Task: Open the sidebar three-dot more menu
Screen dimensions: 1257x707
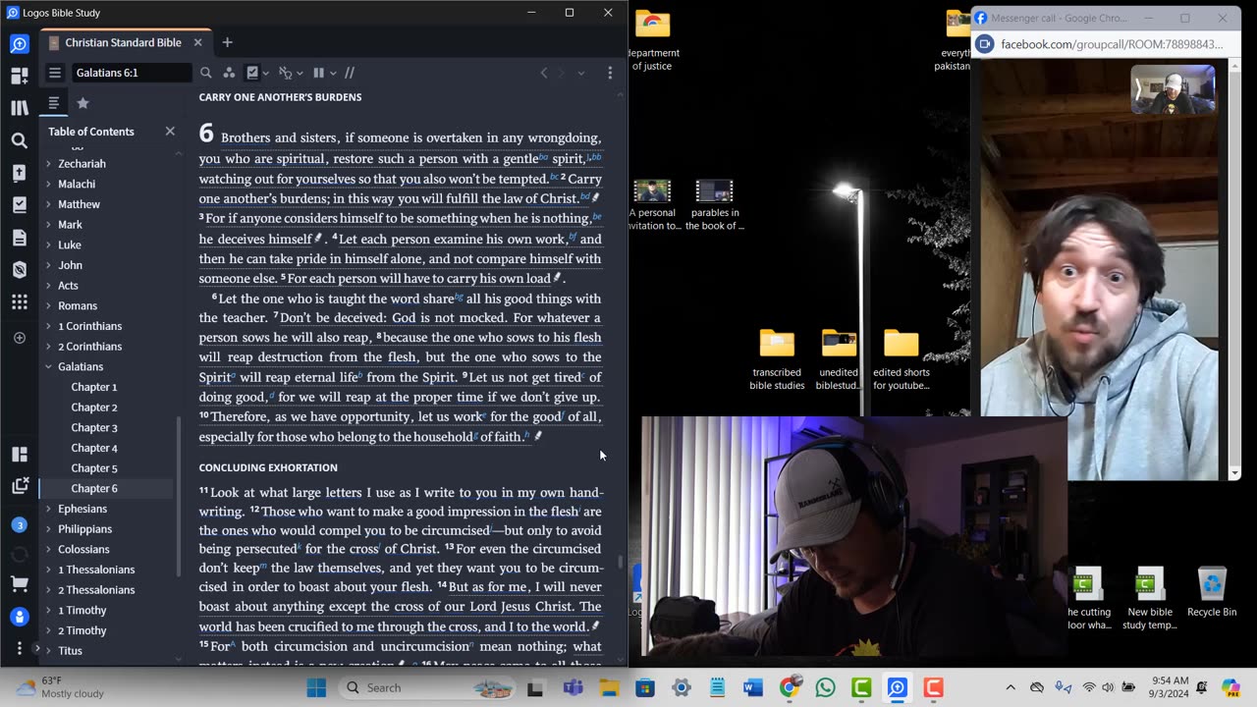Action: 20,649
